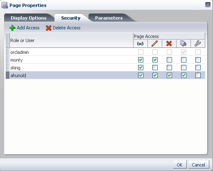Click the row selector for monty

tap(8, 60)
